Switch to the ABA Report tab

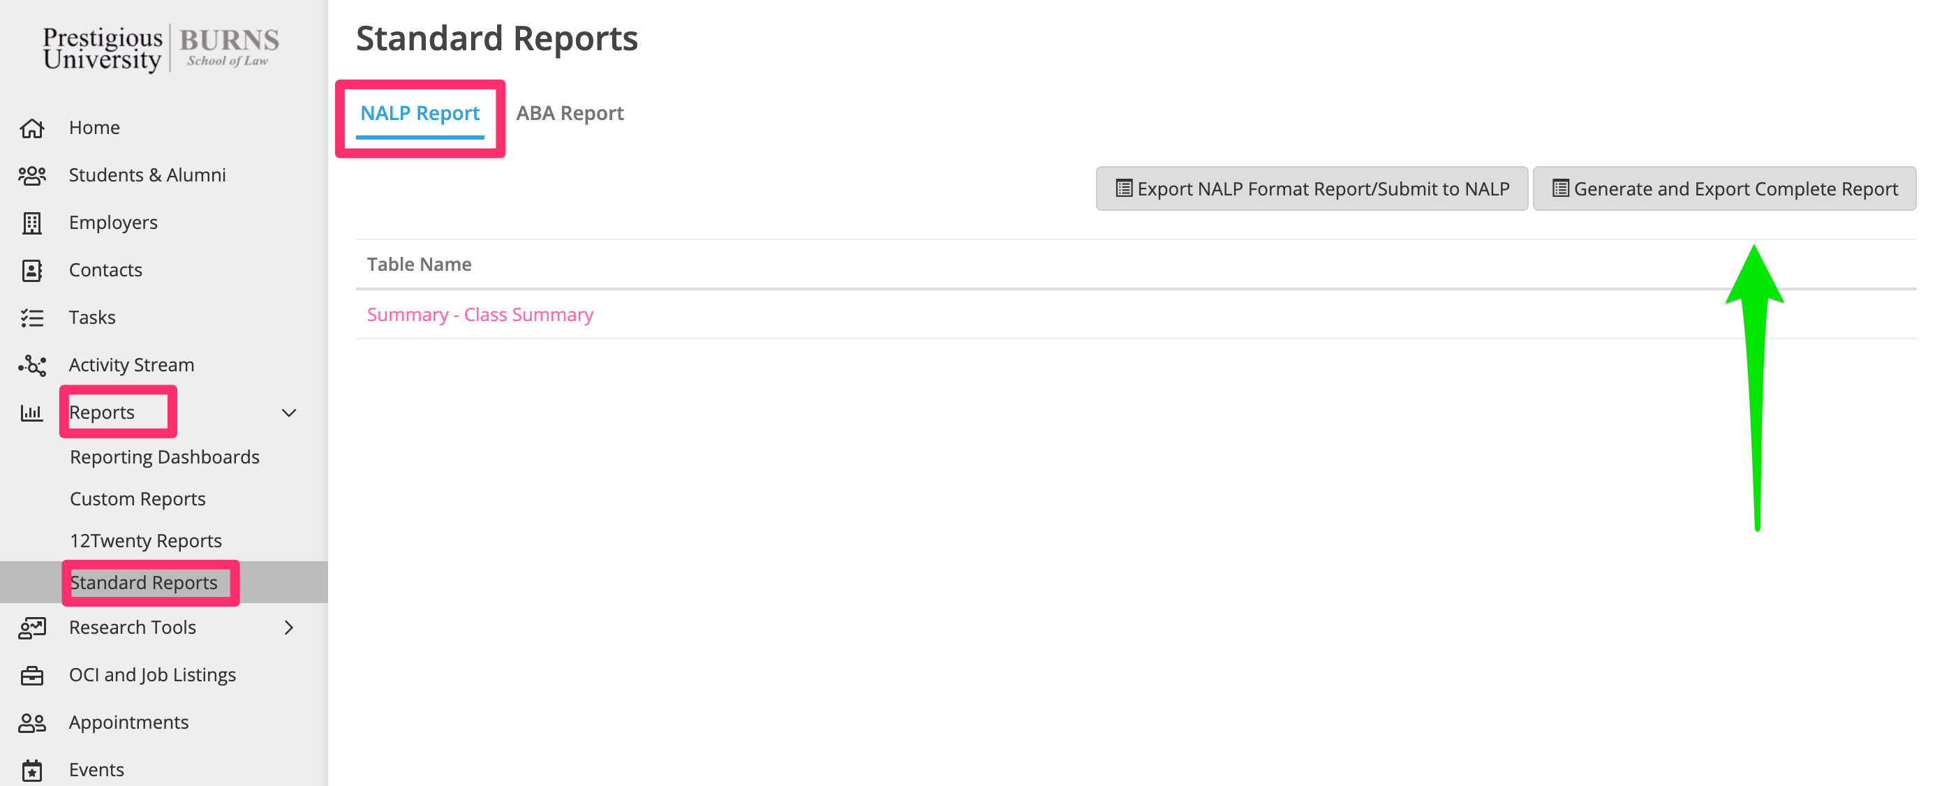pyautogui.click(x=570, y=112)
